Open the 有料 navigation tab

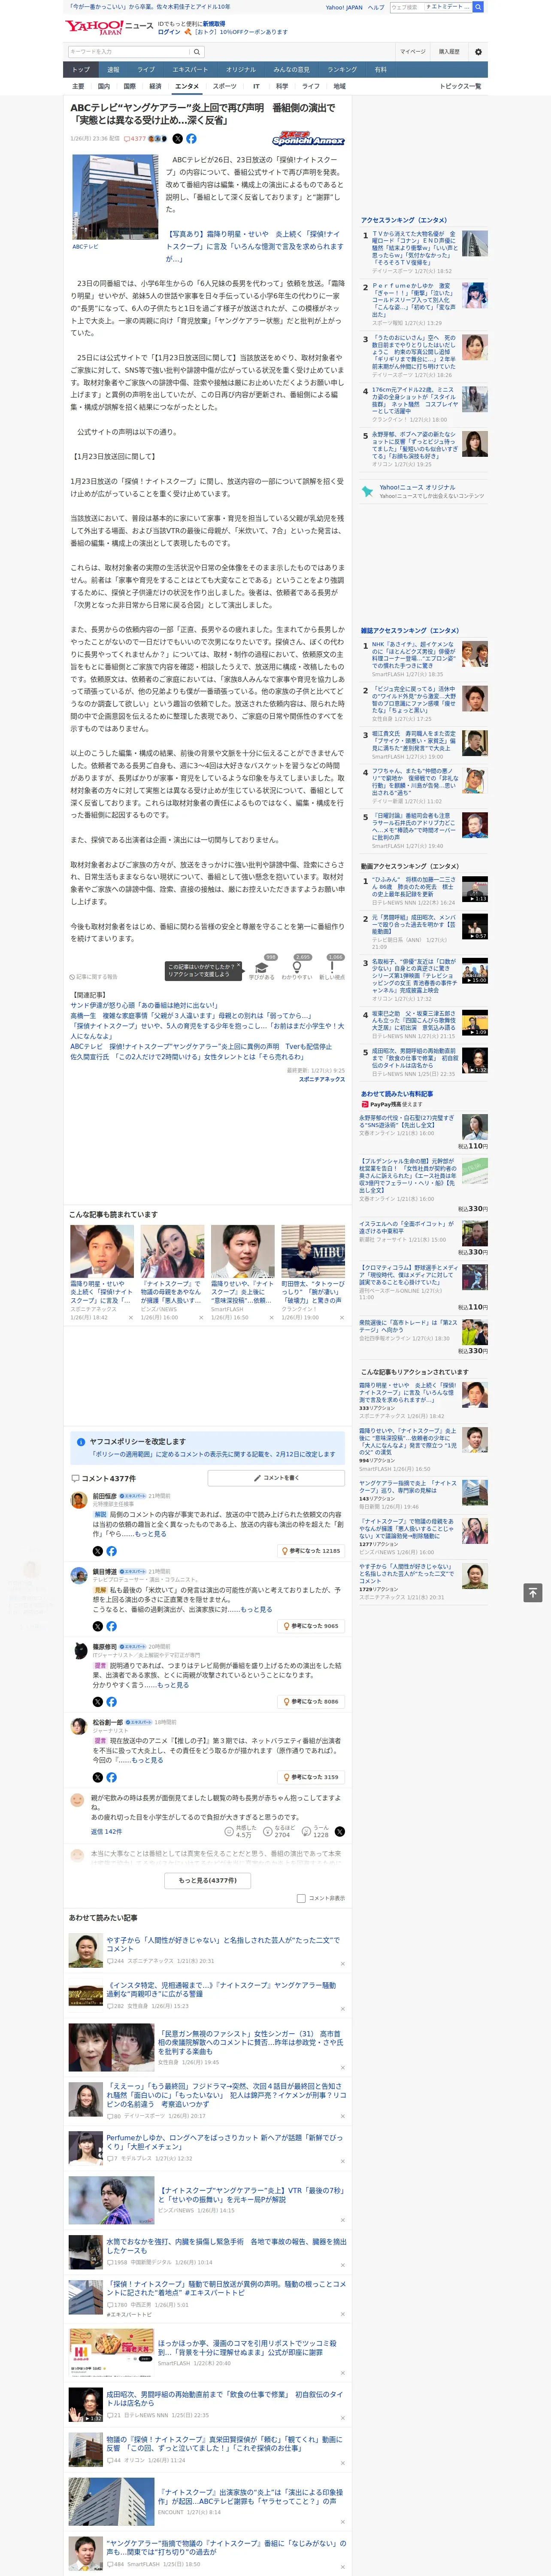click(380, 70)
